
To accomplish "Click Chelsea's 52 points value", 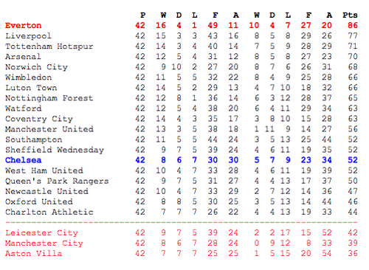I will 353,160.
